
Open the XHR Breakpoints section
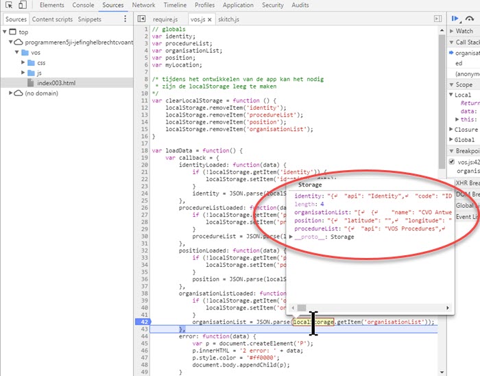click(x=467, y=183)
